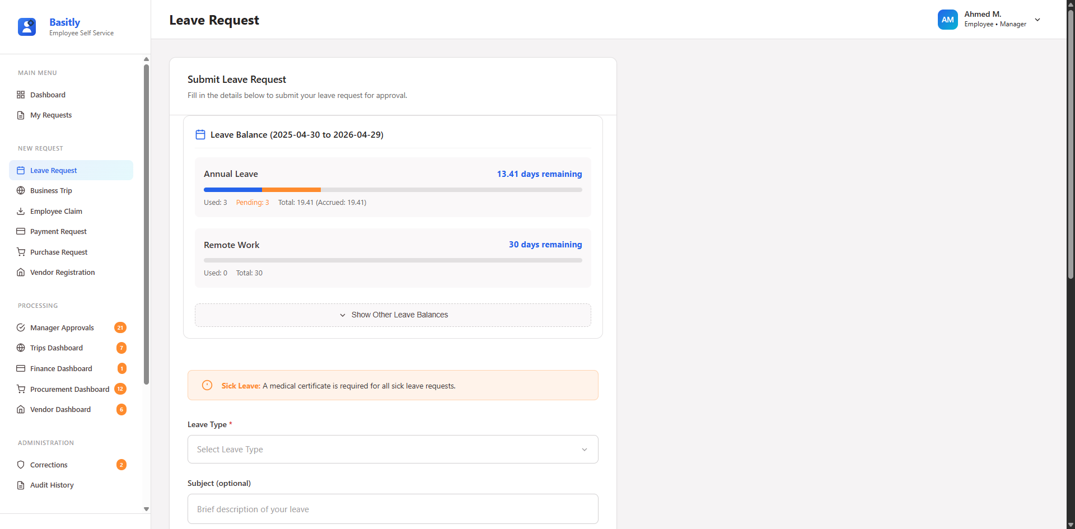Switch to the Finance Dashboard
Viewport: 1075px width, 529px height.
[x=60, y=368]
